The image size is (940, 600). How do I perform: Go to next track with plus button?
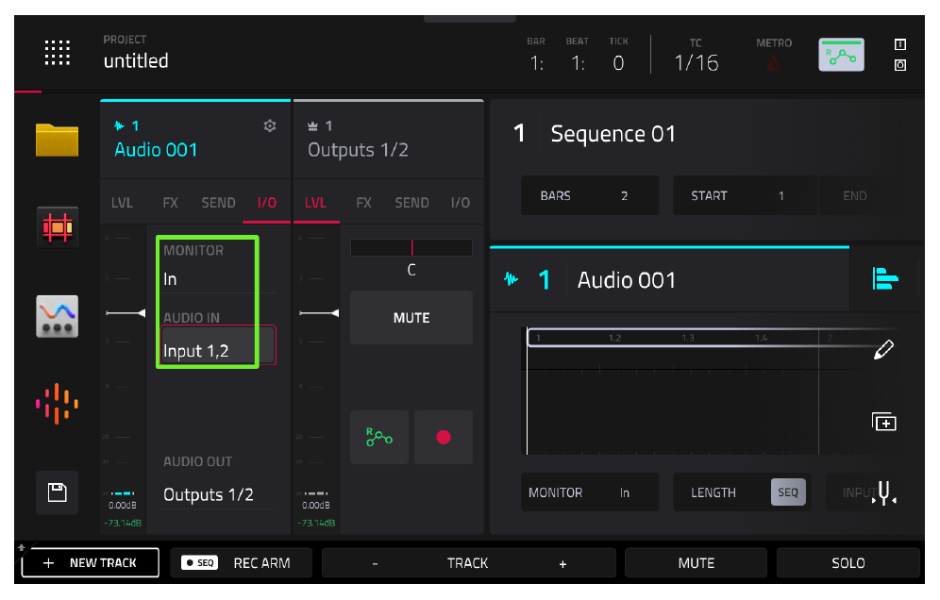pos(562,563)
